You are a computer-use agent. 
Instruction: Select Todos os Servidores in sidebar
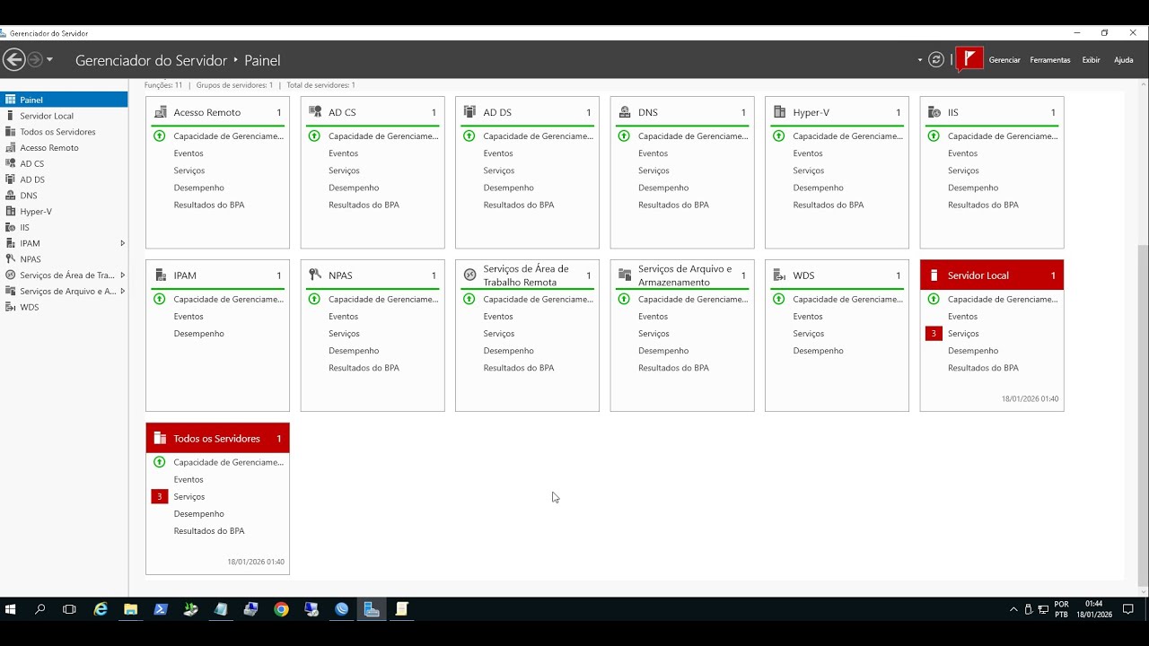pyautogui.click(x=64, y=132)
